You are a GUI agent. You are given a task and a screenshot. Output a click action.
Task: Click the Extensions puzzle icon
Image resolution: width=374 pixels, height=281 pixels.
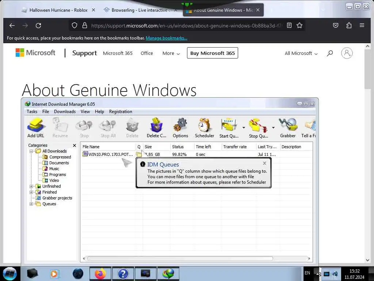(349, 25)
